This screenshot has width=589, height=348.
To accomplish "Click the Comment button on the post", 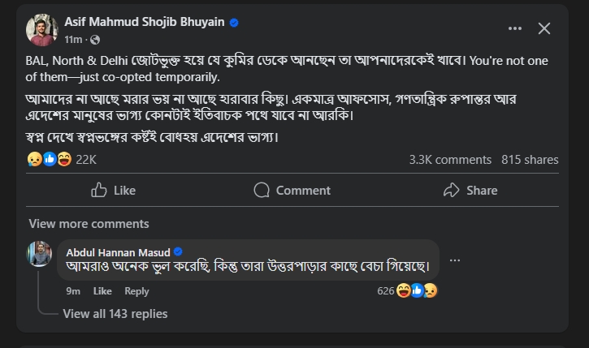I will coord(292,190).
